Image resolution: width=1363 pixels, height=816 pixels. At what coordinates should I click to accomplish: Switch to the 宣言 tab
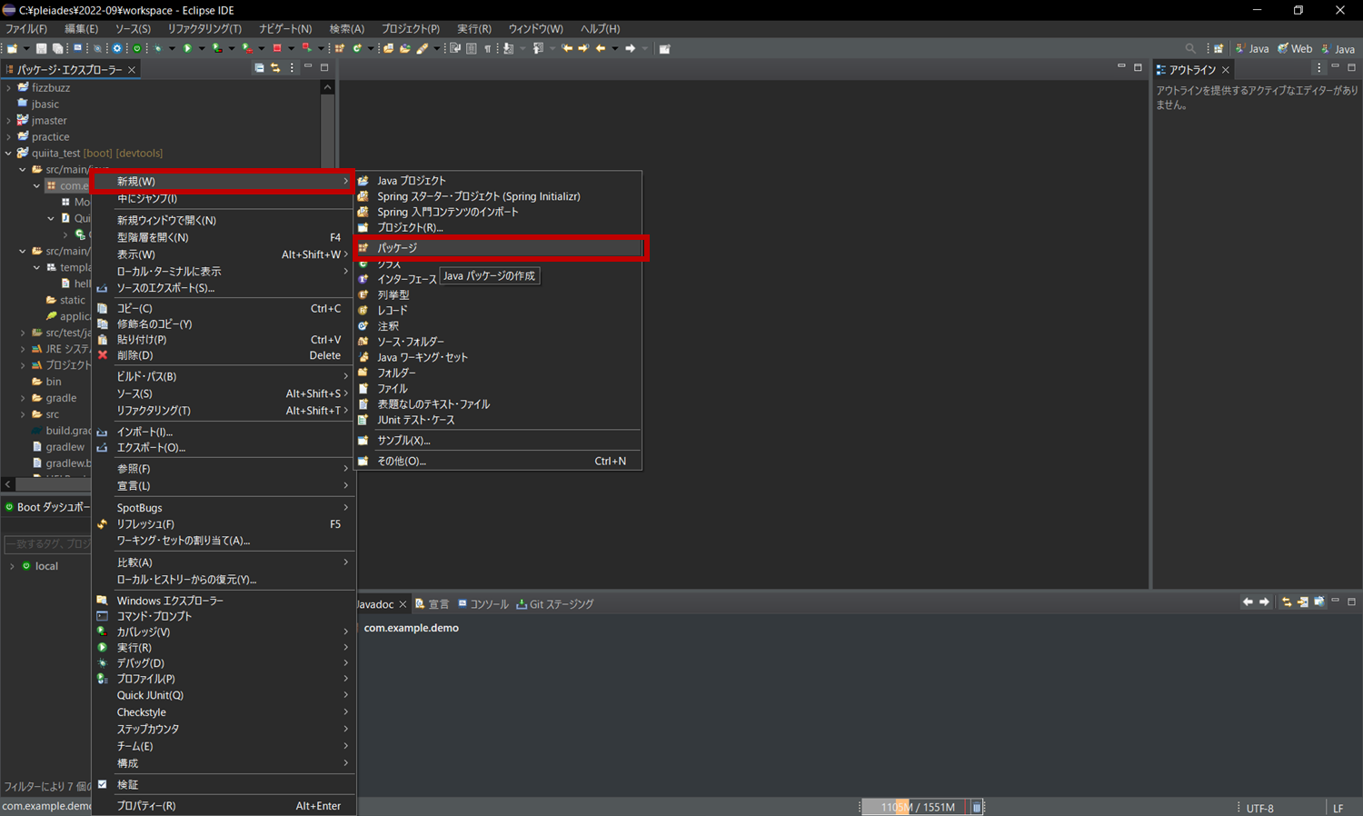(x=432, y=603)
